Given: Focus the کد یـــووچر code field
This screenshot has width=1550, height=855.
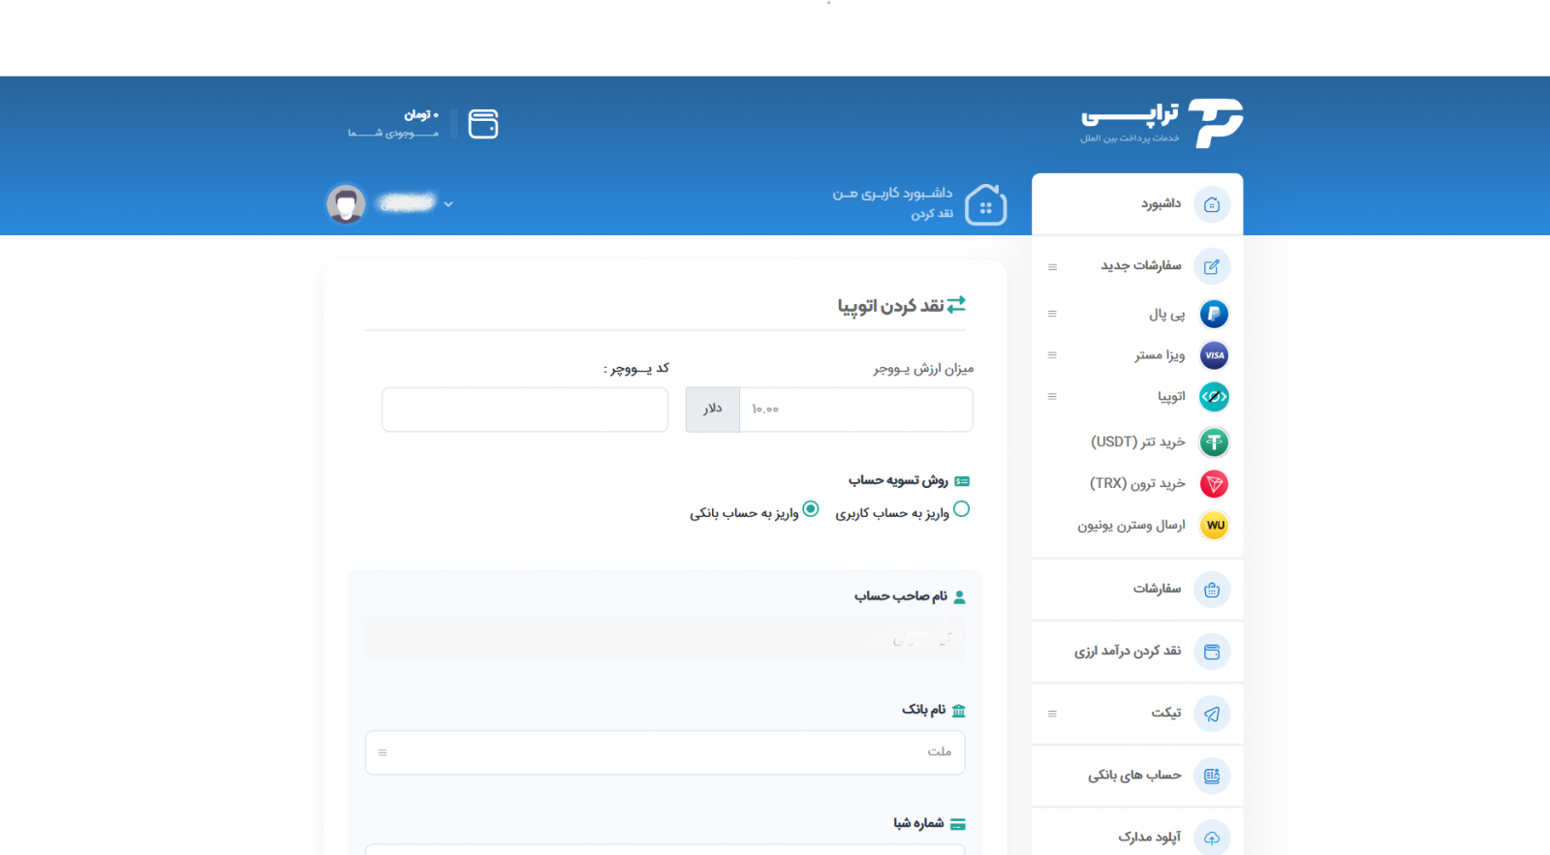Looking at the screenshot, I should point(525,410).
